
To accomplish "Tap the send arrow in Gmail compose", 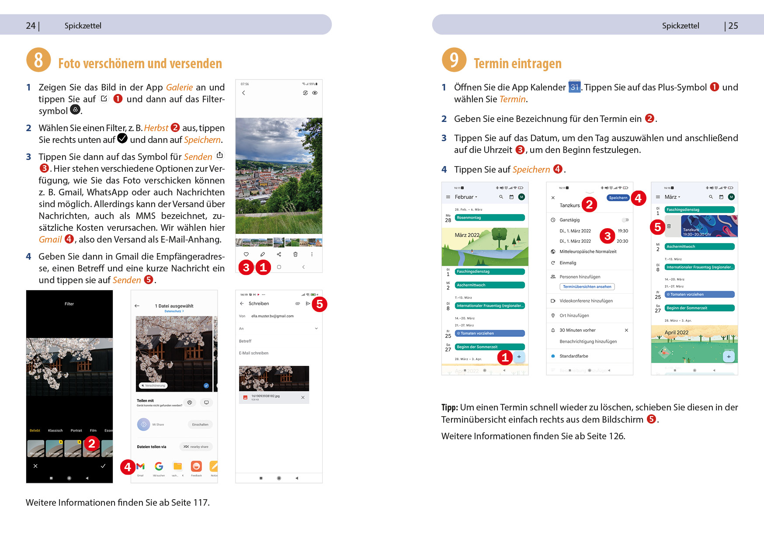I will (308, 303).
